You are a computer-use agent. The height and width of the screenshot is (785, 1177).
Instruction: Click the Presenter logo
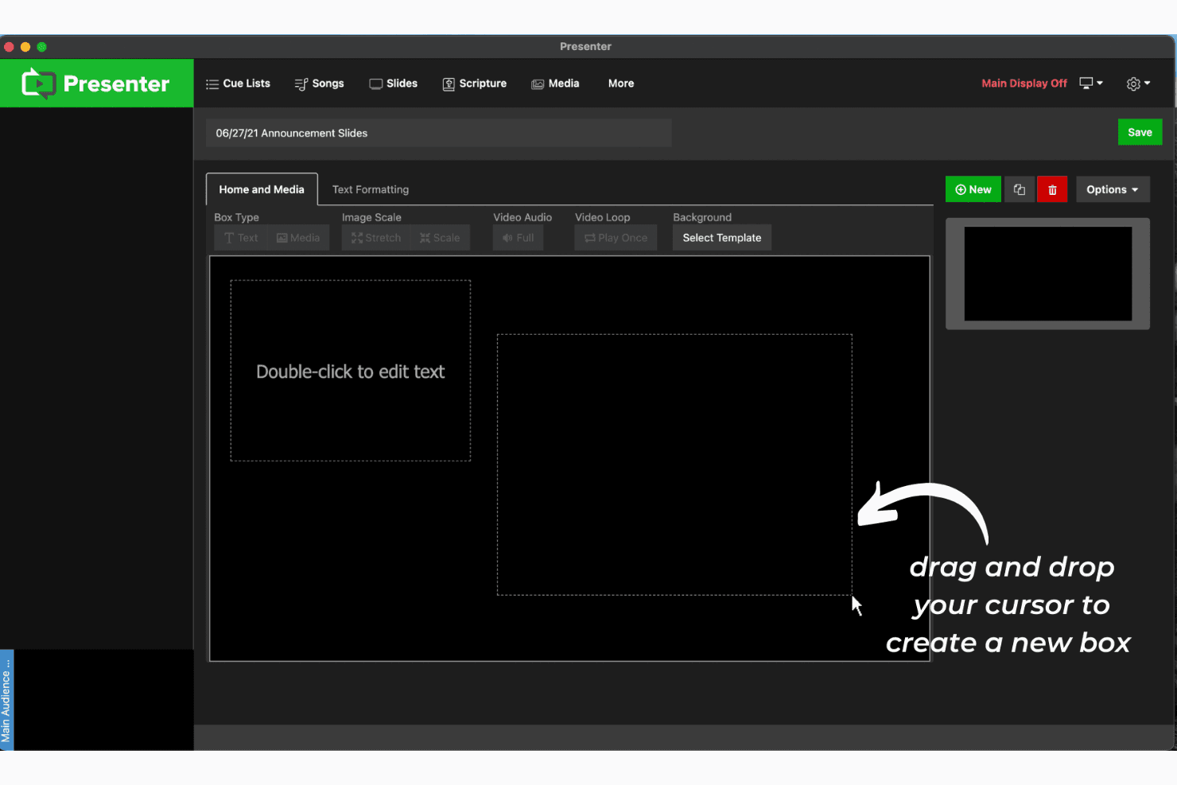96,84
